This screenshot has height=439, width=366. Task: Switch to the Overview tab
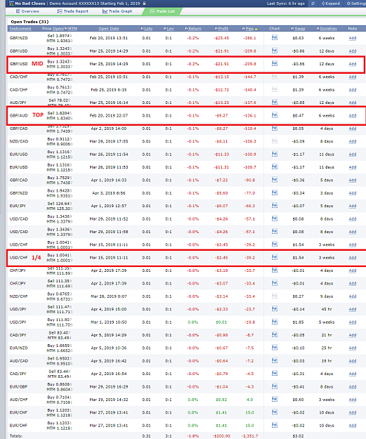point(27,11)
